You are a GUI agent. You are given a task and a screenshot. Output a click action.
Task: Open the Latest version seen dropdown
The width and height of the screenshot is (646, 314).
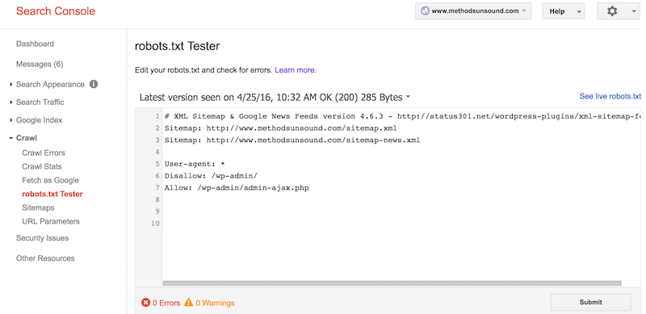(275, 98)
